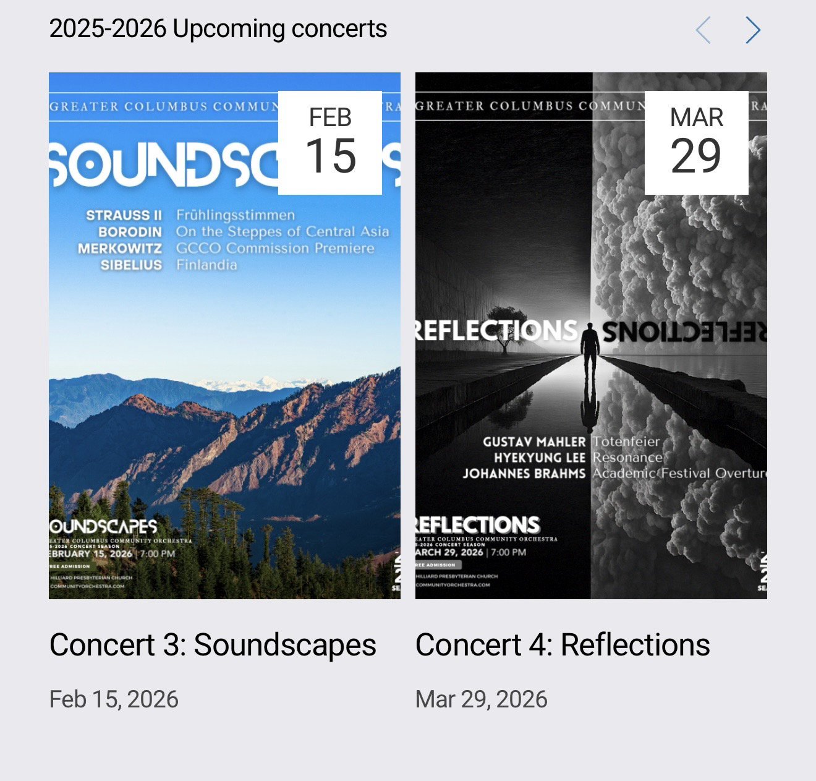Click the STRAUSS II composer name

pos(124,215)
